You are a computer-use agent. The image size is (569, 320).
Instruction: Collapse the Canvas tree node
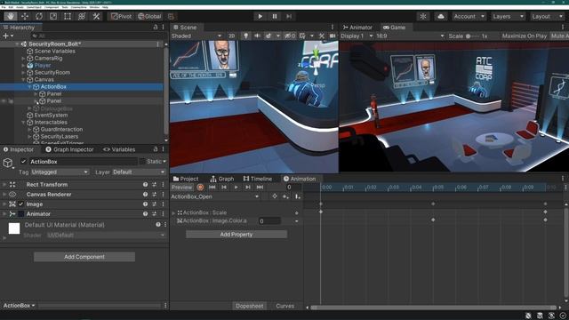[24, 79]
